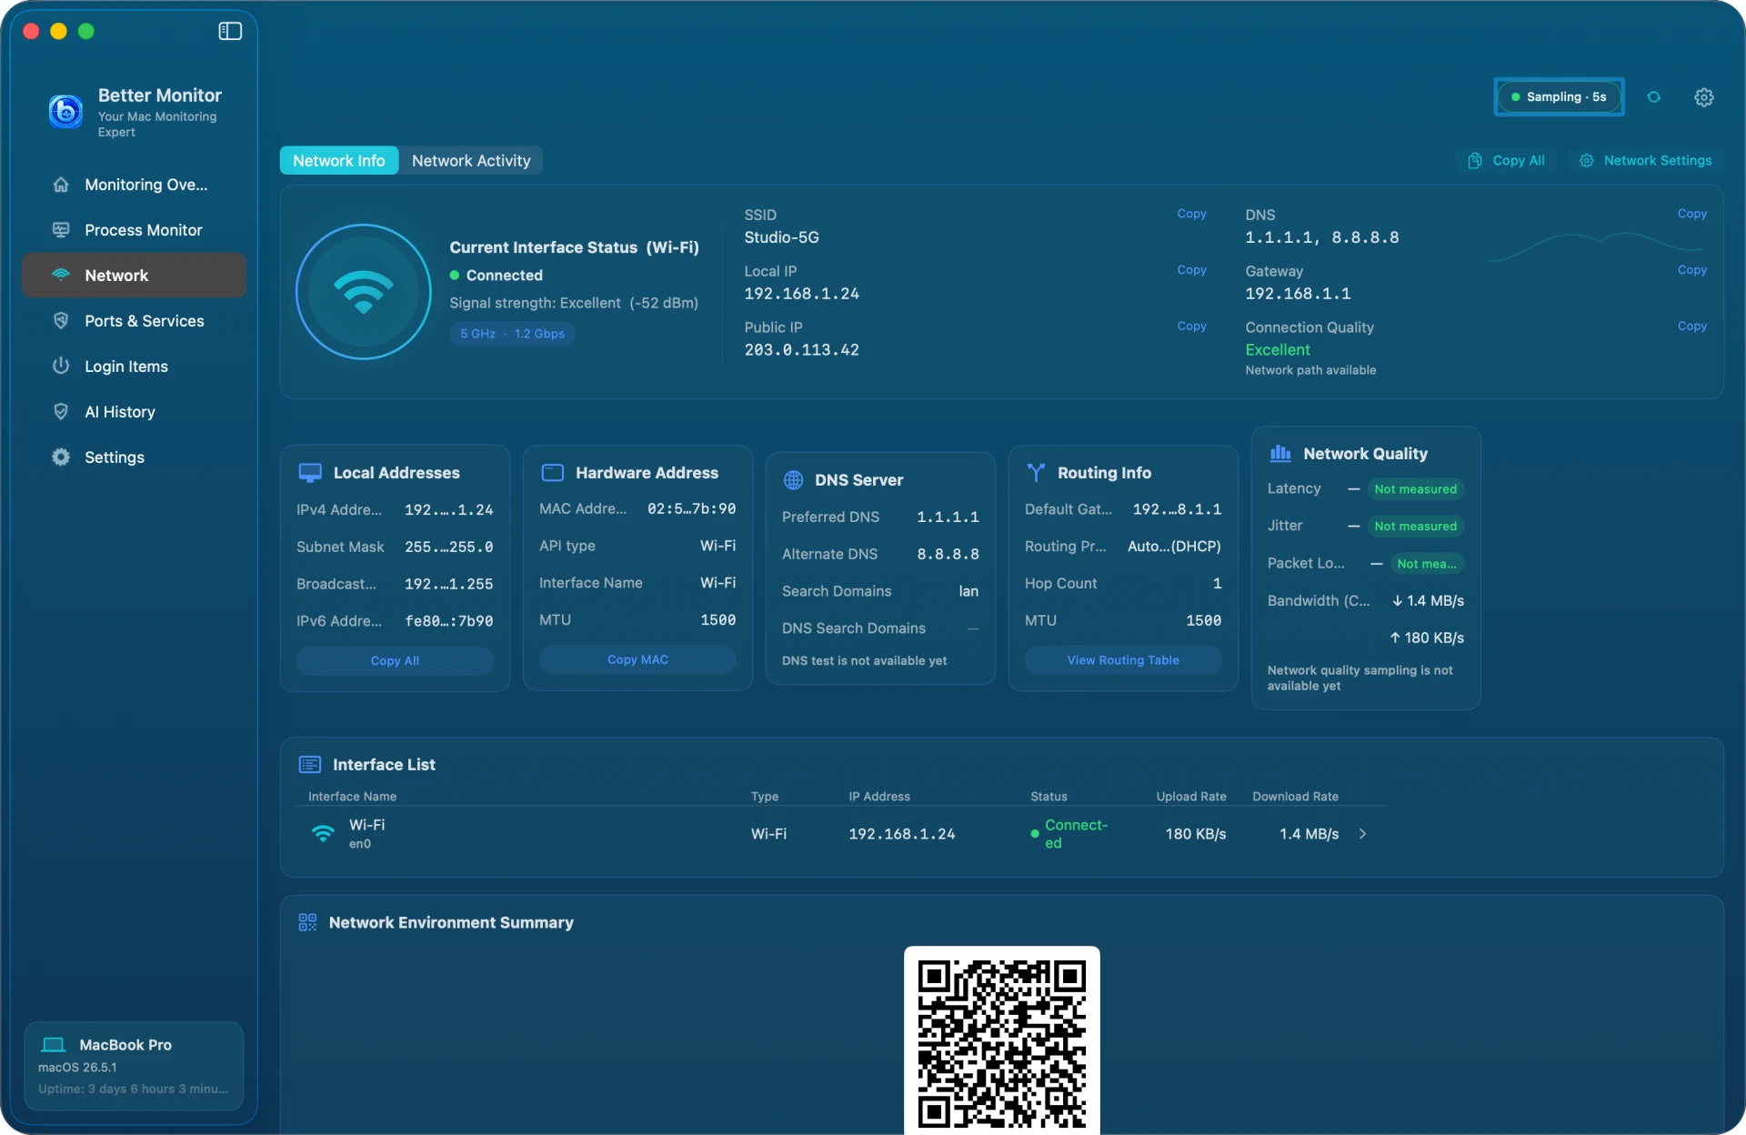Click the Studio-5G SSID text
Screen dimensions: 1746x1135
[x=781, y=237]
